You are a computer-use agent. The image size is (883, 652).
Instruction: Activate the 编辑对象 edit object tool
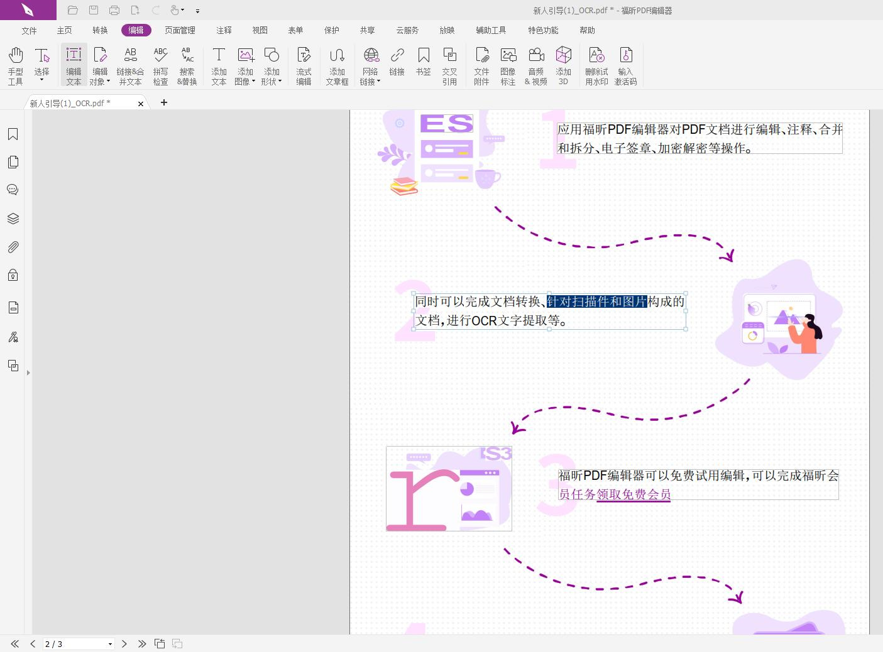[99, 65]
